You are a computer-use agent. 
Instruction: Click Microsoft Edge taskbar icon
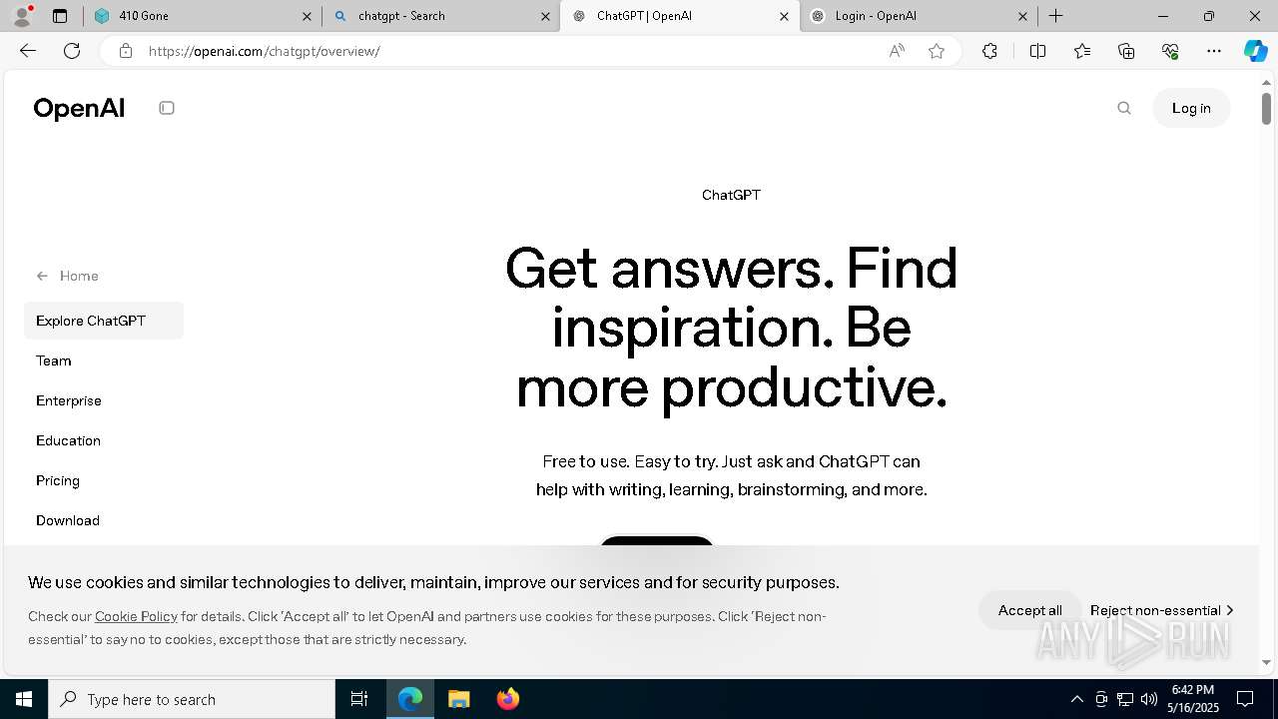tap(410, 699)
